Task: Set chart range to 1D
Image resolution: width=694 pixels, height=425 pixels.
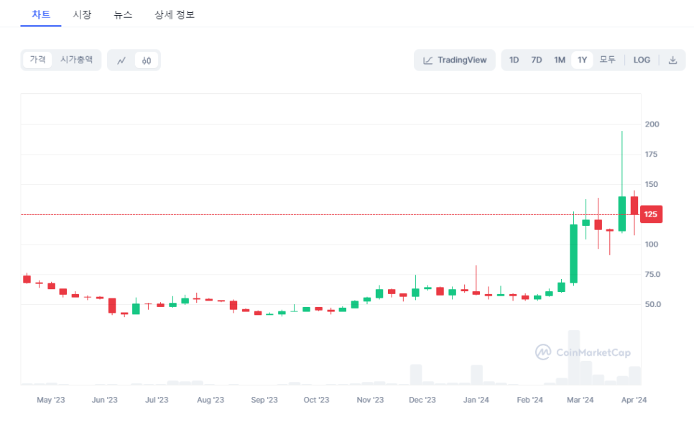Action: pyautogui.click(x=514, y=60)
